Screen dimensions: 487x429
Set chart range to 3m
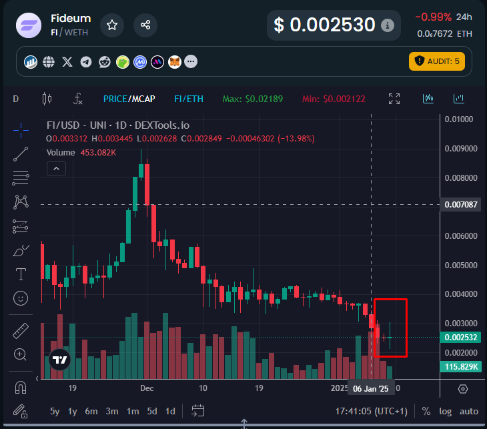click(112, 411)
